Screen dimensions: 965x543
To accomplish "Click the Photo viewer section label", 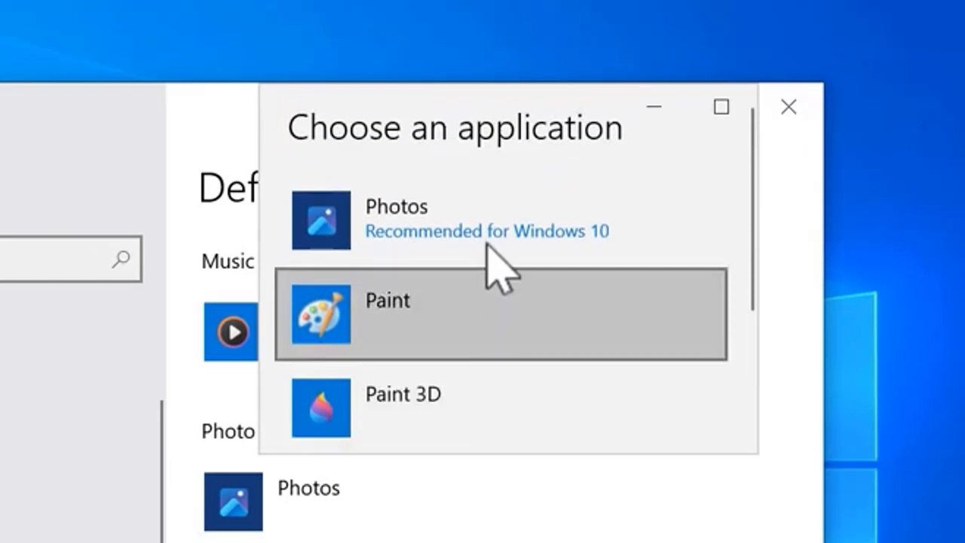I will [x=228, y=431].
